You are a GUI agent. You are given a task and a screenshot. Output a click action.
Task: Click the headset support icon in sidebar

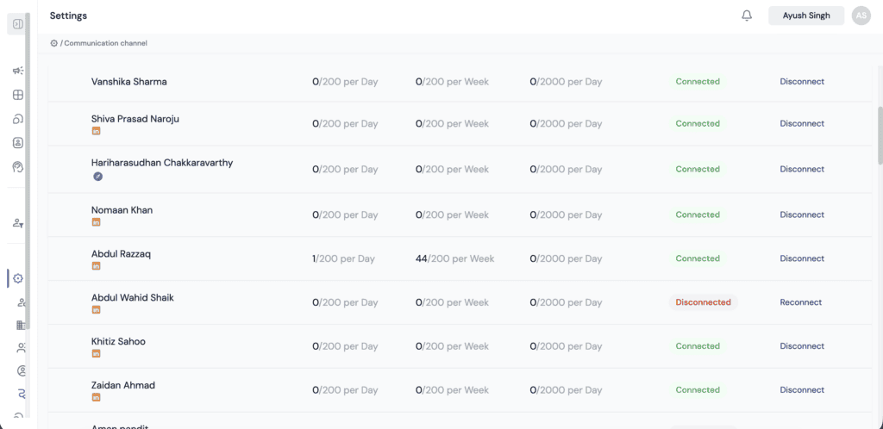coord(18,166)
